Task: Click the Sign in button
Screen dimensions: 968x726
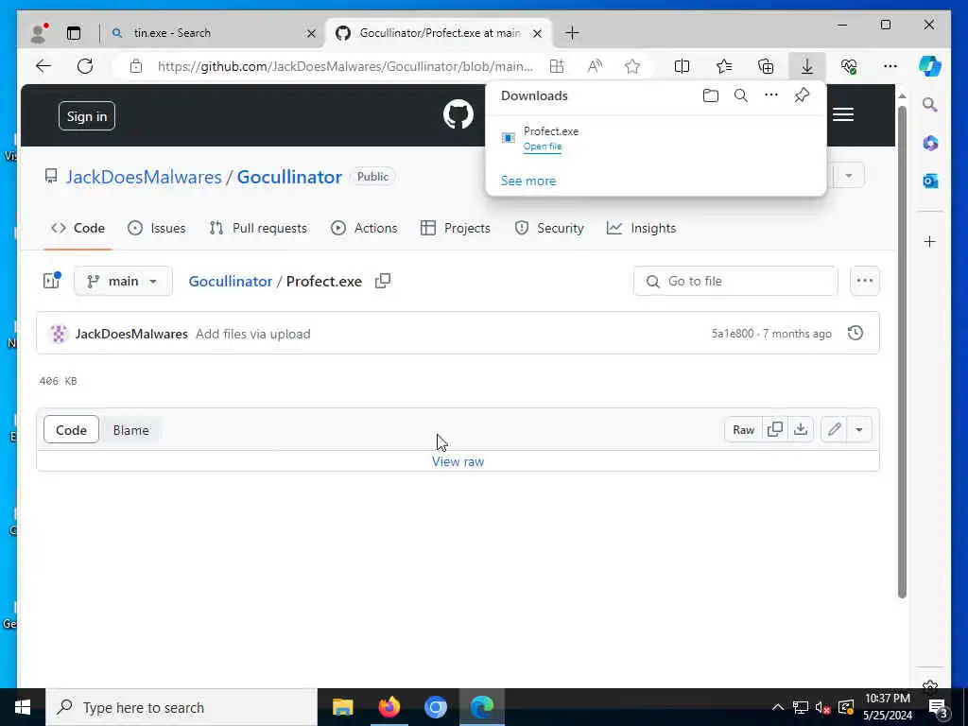Action: (87, 116)
